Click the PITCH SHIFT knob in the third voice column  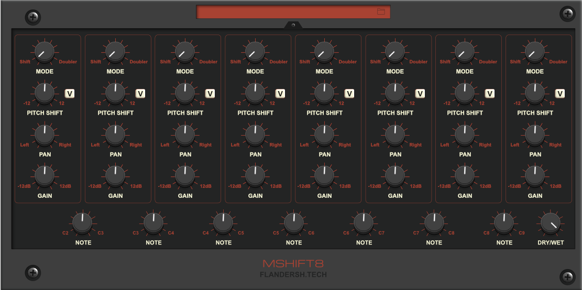pyautogui.click(x=185, y=94)
